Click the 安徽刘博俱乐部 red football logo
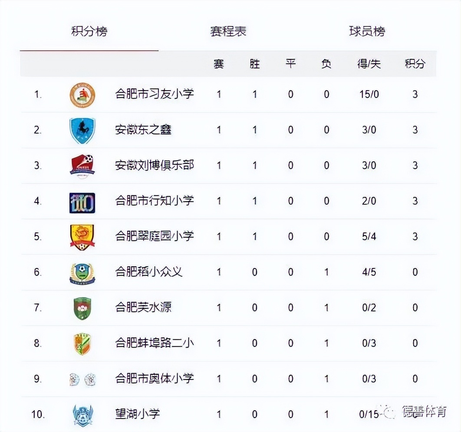 point(82,166)
